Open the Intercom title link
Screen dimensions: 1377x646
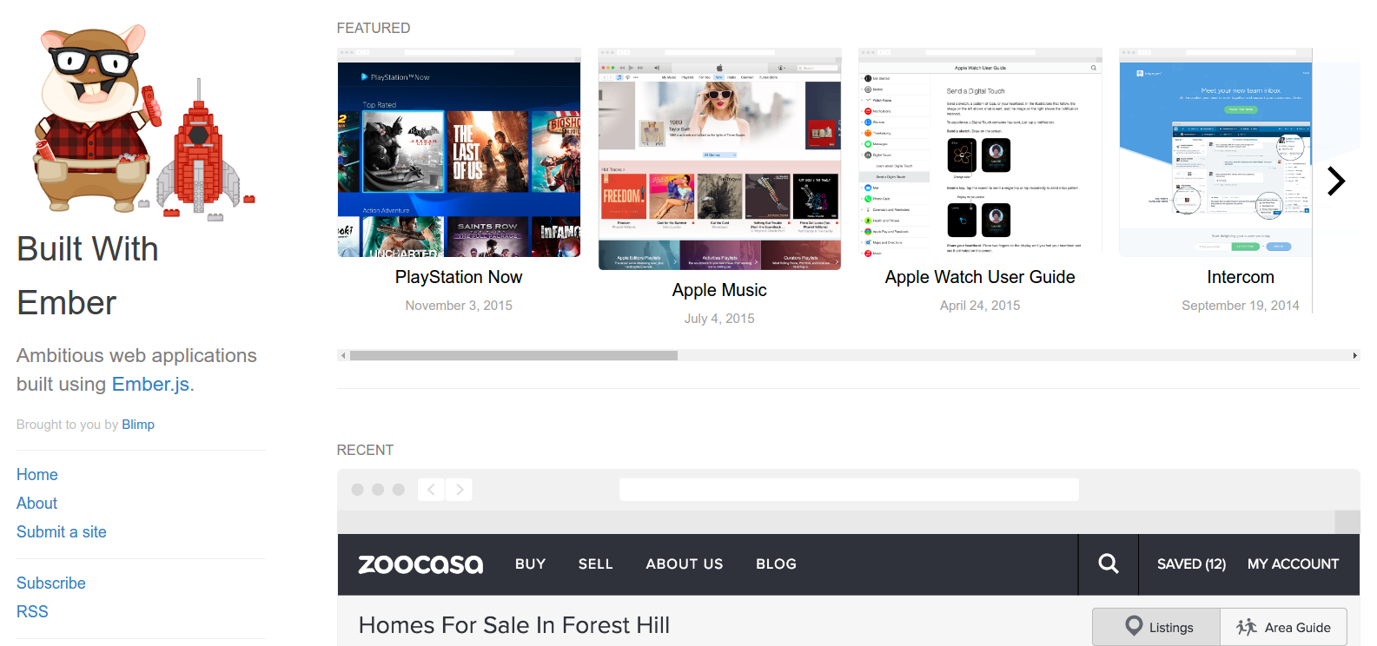click(1241, 277)
